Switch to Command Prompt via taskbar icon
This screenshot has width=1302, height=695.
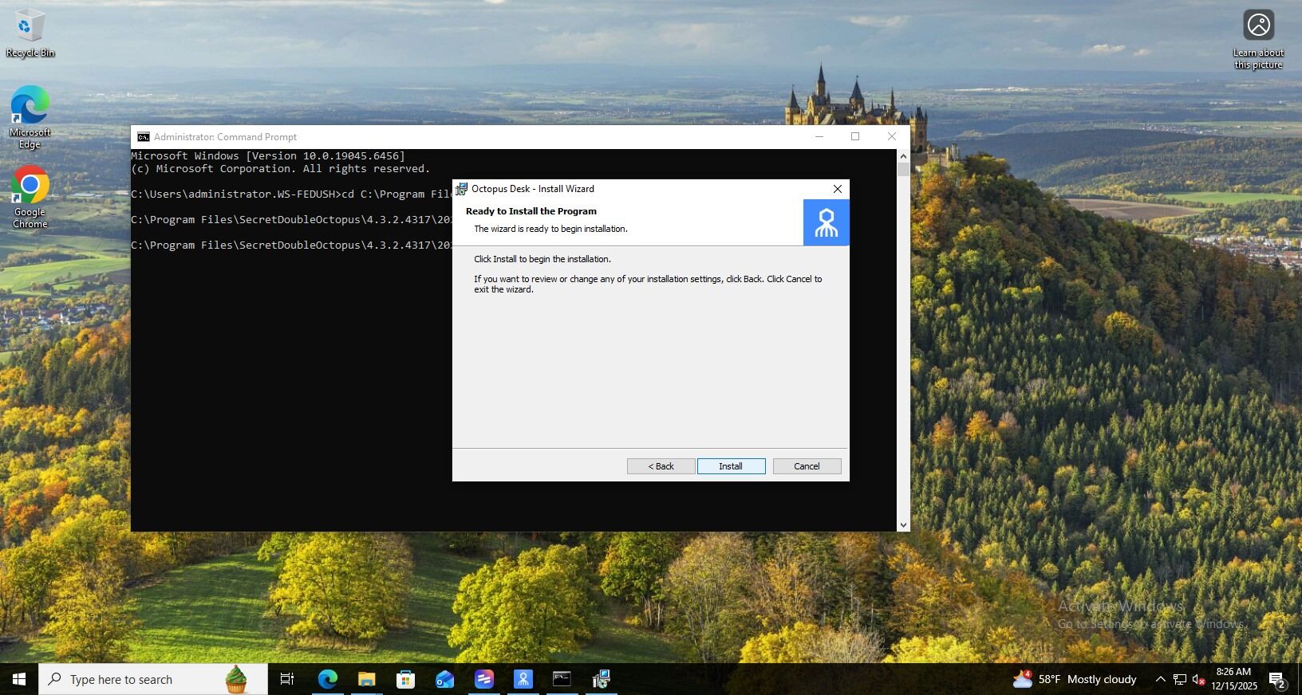(x=562, y=679)
